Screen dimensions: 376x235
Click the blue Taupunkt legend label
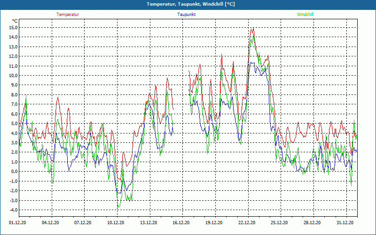tap(187, 15)
